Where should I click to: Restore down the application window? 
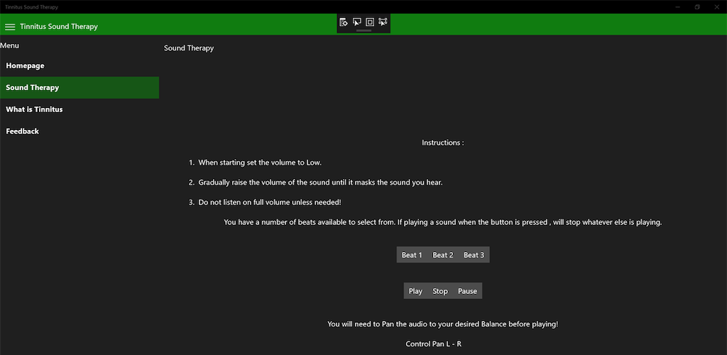(x=697, y=6)
